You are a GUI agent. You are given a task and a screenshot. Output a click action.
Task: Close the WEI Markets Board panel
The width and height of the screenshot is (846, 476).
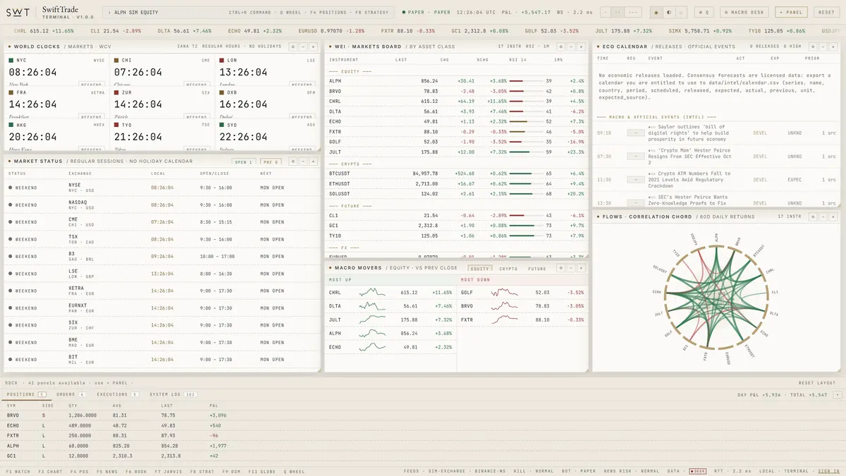[580, 47]
